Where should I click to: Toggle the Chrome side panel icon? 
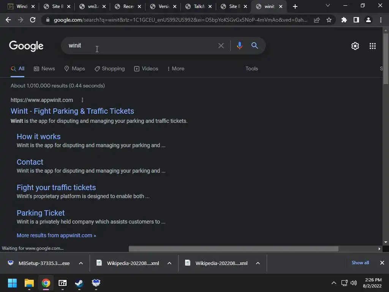point(356,20)
